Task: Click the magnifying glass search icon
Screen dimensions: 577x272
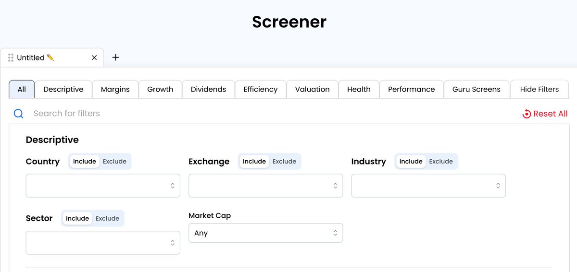Action: 19,114
